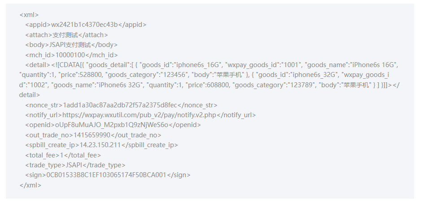Screen dimensions: 424x204
Task: Click the mch_id value 10000100
Action: [x=70, y=55]
